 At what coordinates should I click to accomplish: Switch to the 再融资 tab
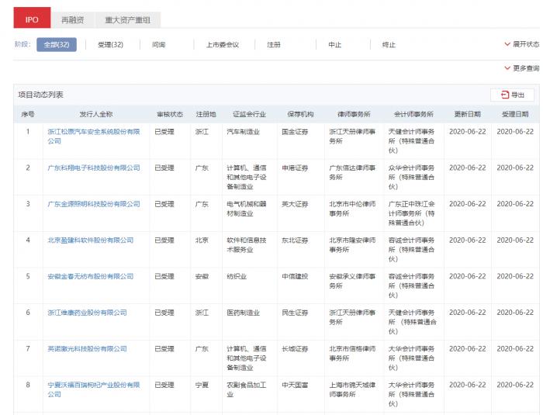[x=74, y=18]
